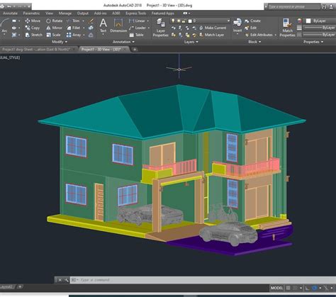Select the Rotate tool

[55, 21]
